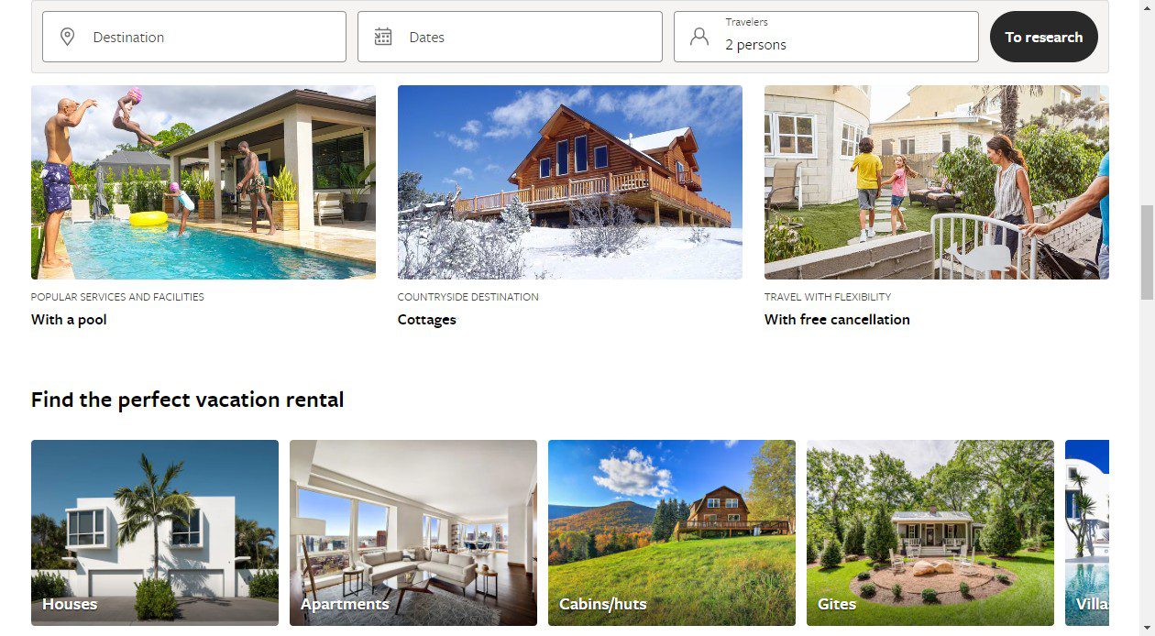
Task: Select the Gites rental category card
Action: [930, 532]
